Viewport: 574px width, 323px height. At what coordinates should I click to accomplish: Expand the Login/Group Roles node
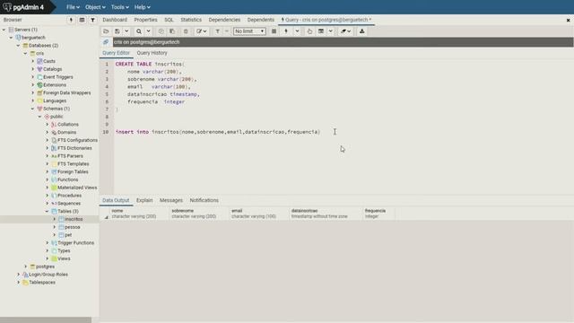tap(18, 275)
